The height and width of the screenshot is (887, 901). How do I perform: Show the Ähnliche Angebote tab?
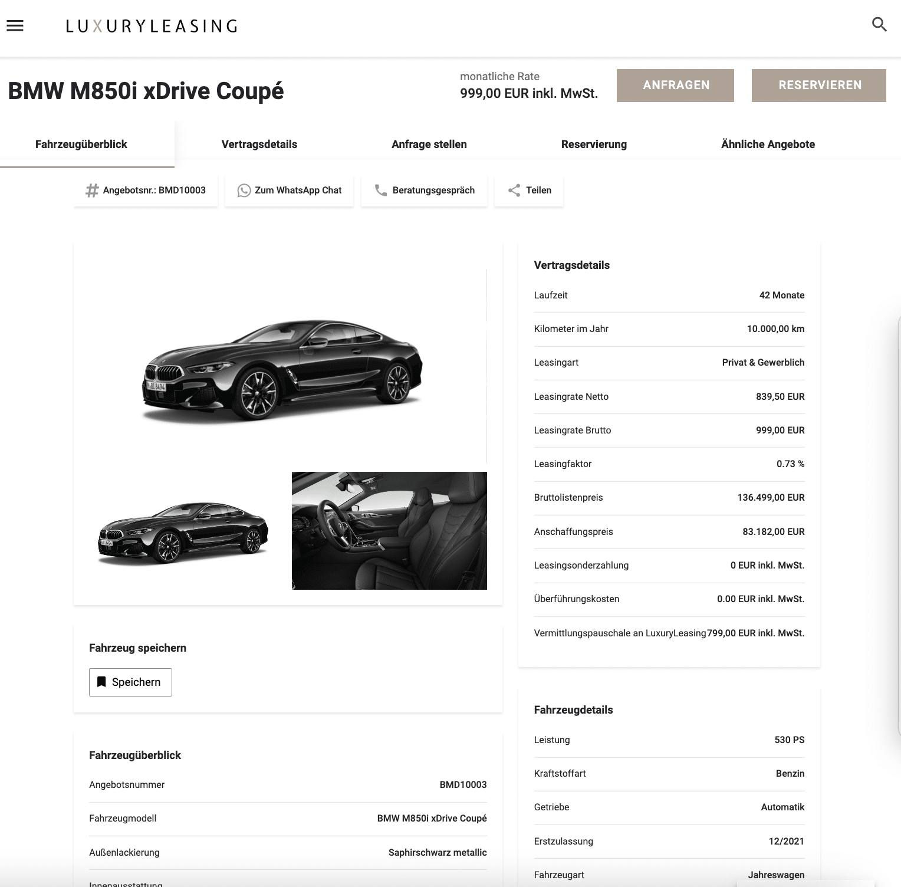(768, 144)
